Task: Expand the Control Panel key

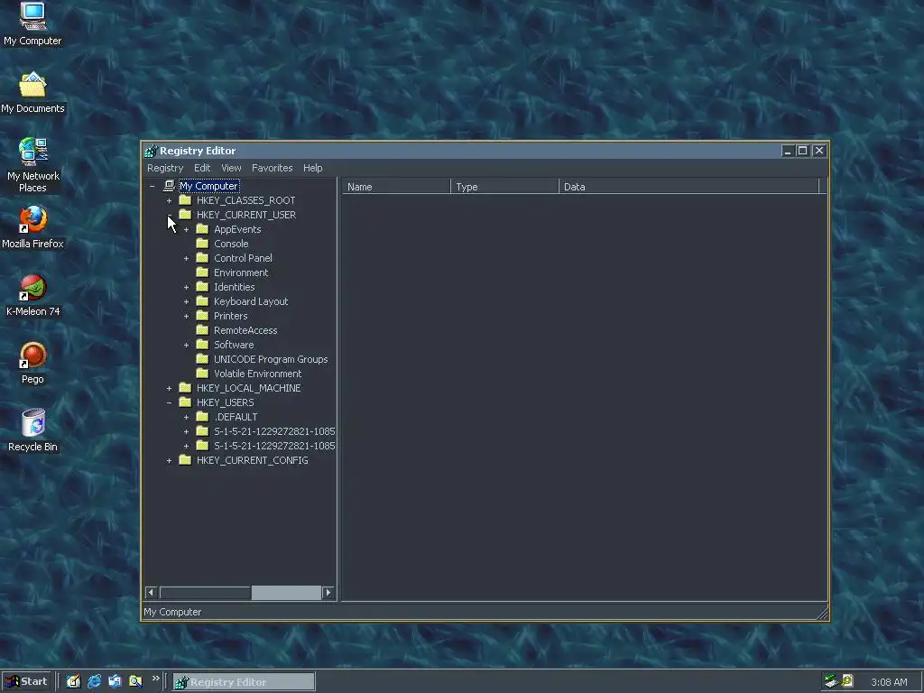Action: click(x=186, y=258)
